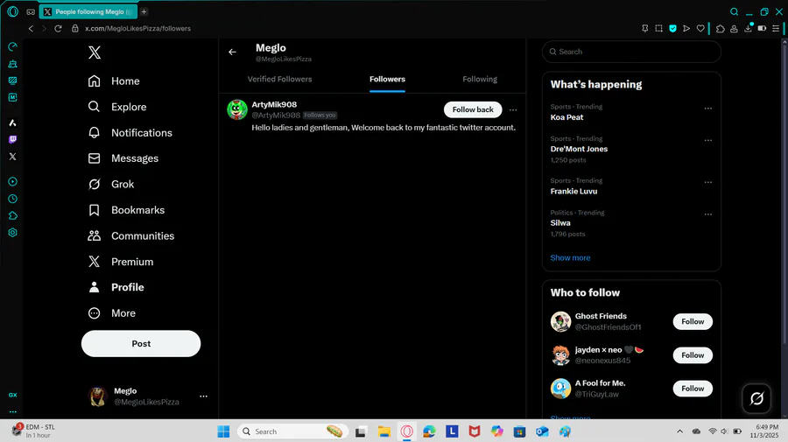Bookmark page with heart icon

tap(700, 29)
